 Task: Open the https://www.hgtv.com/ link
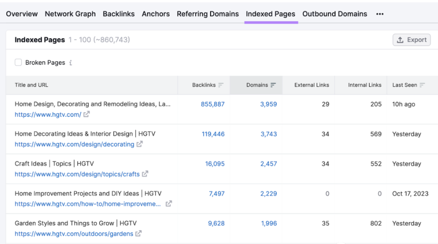pyautogui.click(x=48, y=114)
